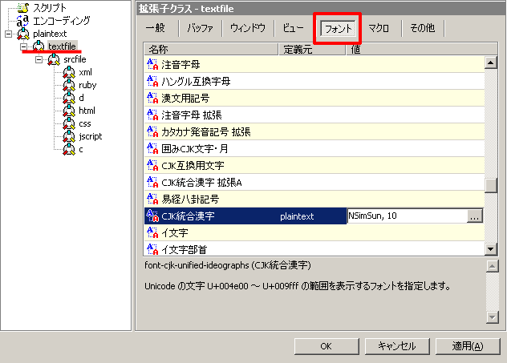The width and height of the screenshot is (507, 363).
Task: Click the ruby class icon
Action: pyautogui.click(x=69, y=85)
